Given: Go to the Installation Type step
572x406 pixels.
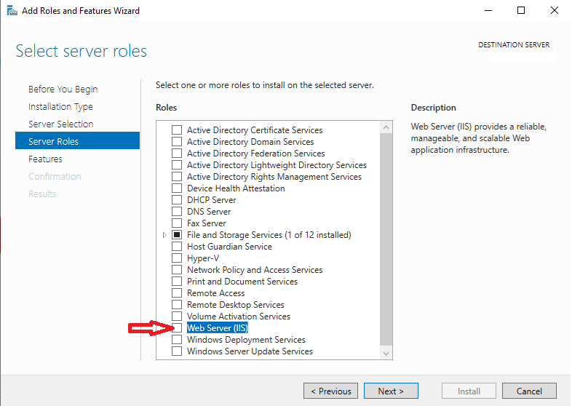Looking at the screenshot, I should pyautogui.click(x=60, y=107).
